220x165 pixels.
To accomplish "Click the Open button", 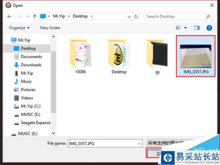I will (154, 153).
